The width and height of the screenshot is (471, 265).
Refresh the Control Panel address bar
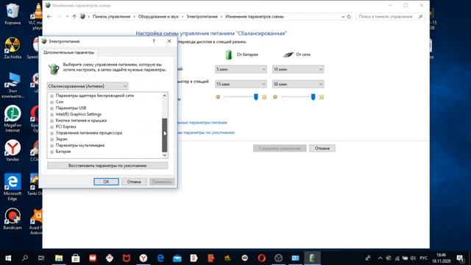(x=349, y=16)
